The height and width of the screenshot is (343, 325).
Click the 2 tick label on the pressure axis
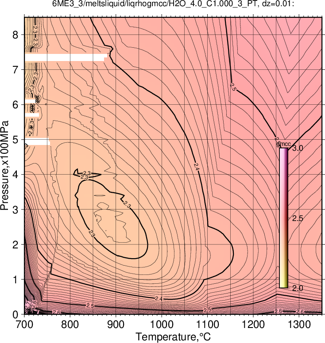(x=15, y=244)
